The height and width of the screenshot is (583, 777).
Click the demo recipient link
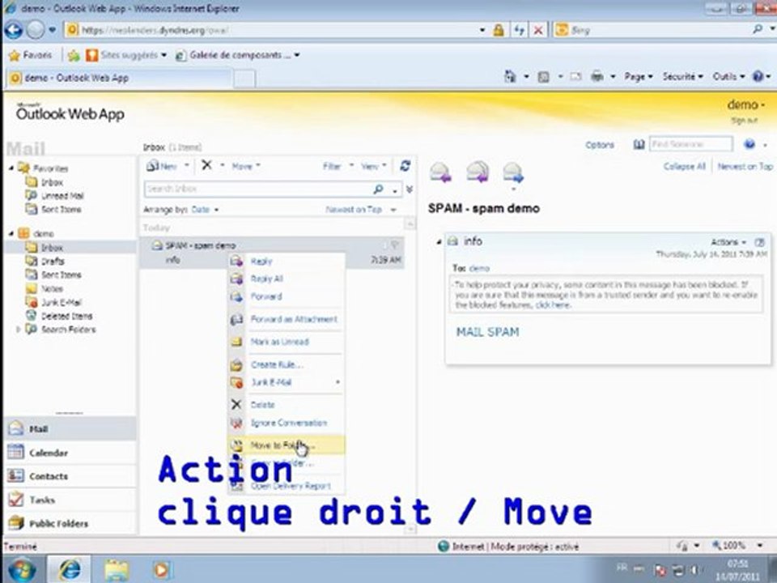(x=478, y=268)
